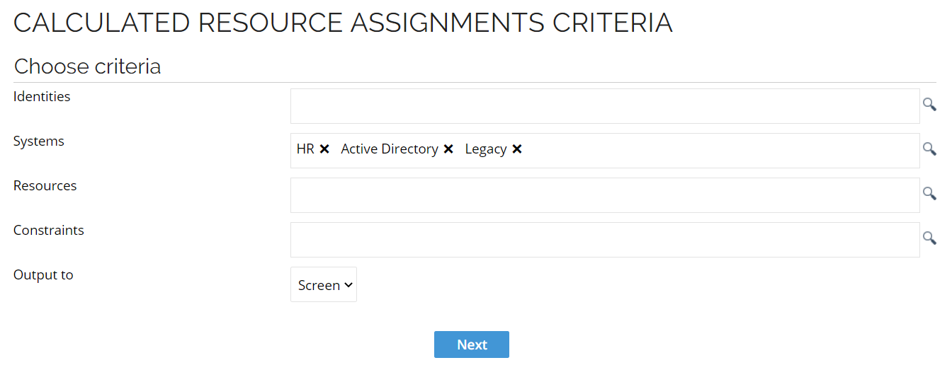Remove the HR system tag
Screen dimensions: 952x382
[x=324, y=149]
